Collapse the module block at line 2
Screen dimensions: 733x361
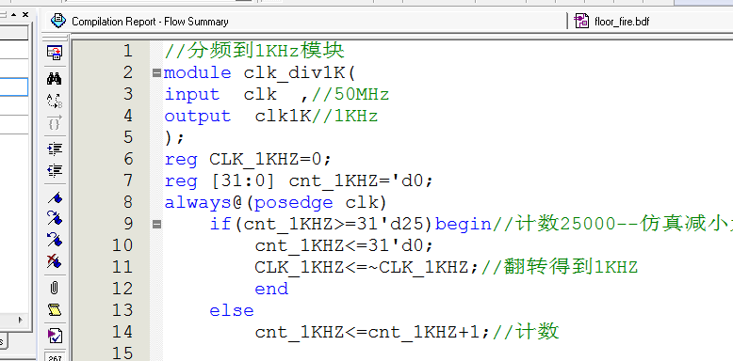click(156, 72)
